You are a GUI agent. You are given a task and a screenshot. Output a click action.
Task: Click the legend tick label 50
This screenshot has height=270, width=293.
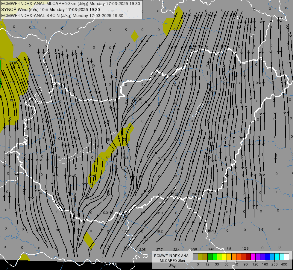(227, 264)
